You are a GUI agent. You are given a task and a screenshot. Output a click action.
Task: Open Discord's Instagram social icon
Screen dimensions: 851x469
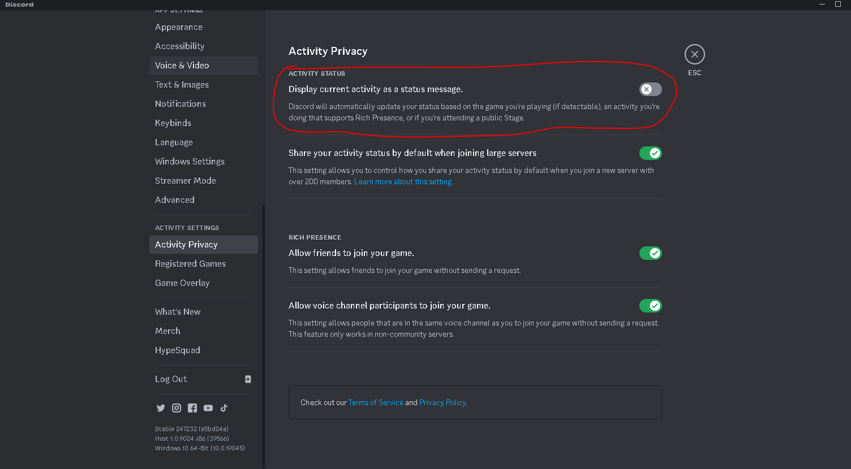[177, 408]
